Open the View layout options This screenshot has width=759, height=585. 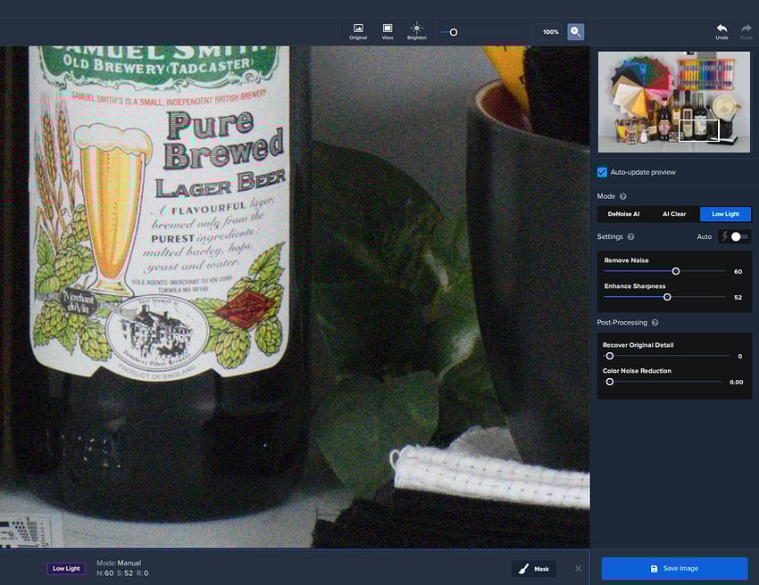pos(388,29)
